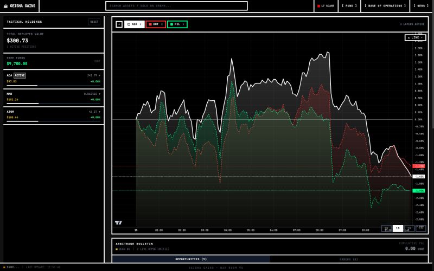Click the $9,700.00 free funds amount
434x271 pixels.
tap(17, 63)
